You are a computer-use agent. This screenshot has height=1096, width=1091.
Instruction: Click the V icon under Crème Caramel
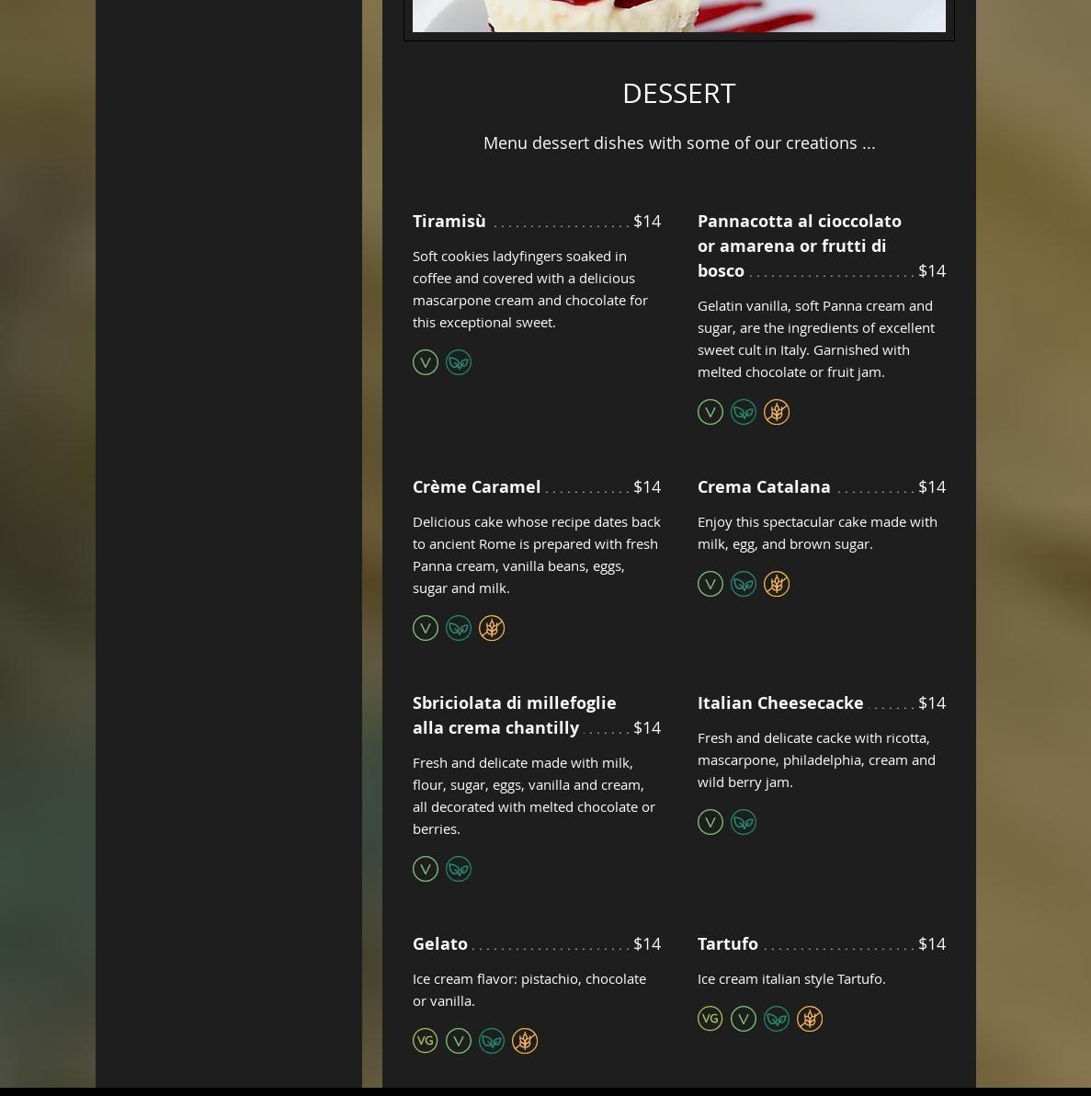pos(425,628)
